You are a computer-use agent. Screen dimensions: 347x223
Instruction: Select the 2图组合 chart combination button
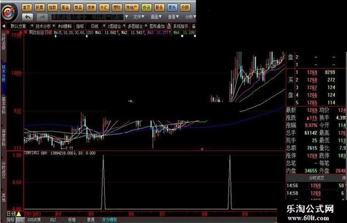(115, 26)
